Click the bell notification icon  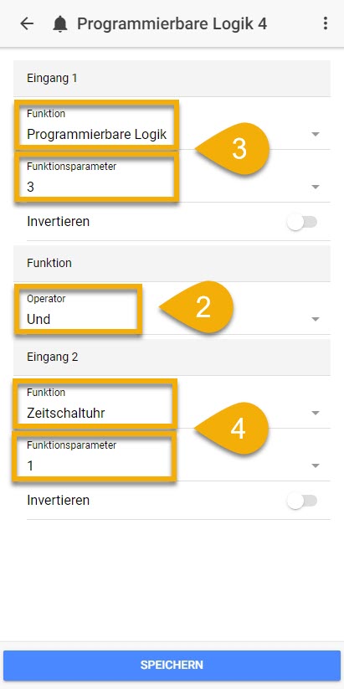(x=60, y=23)
